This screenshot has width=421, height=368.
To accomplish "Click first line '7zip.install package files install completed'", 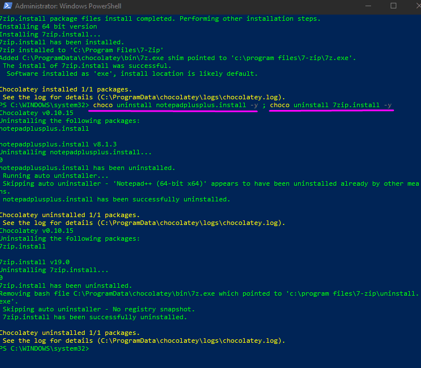I will pyautogui.click(x=161, y=19).
